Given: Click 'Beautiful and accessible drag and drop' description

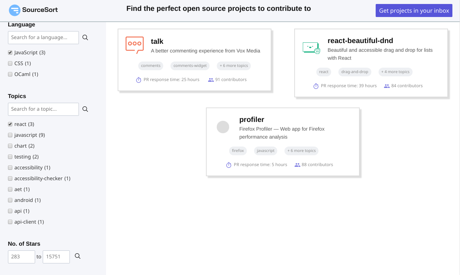Looking at the screenshot, I should [x=380, y=54].
